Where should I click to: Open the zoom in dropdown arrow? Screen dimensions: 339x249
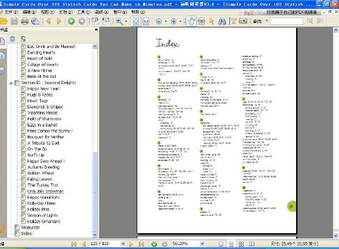(x=181, y=21)
